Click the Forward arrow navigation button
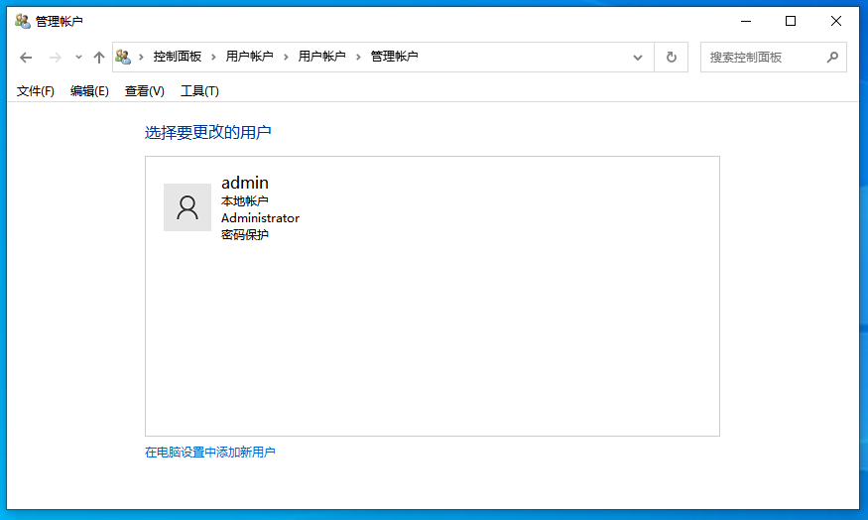 pyautogui.click(x=56, y=58)
